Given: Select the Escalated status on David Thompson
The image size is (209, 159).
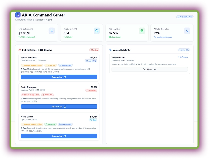Looking at the screenshot, I should click(91, 90).
